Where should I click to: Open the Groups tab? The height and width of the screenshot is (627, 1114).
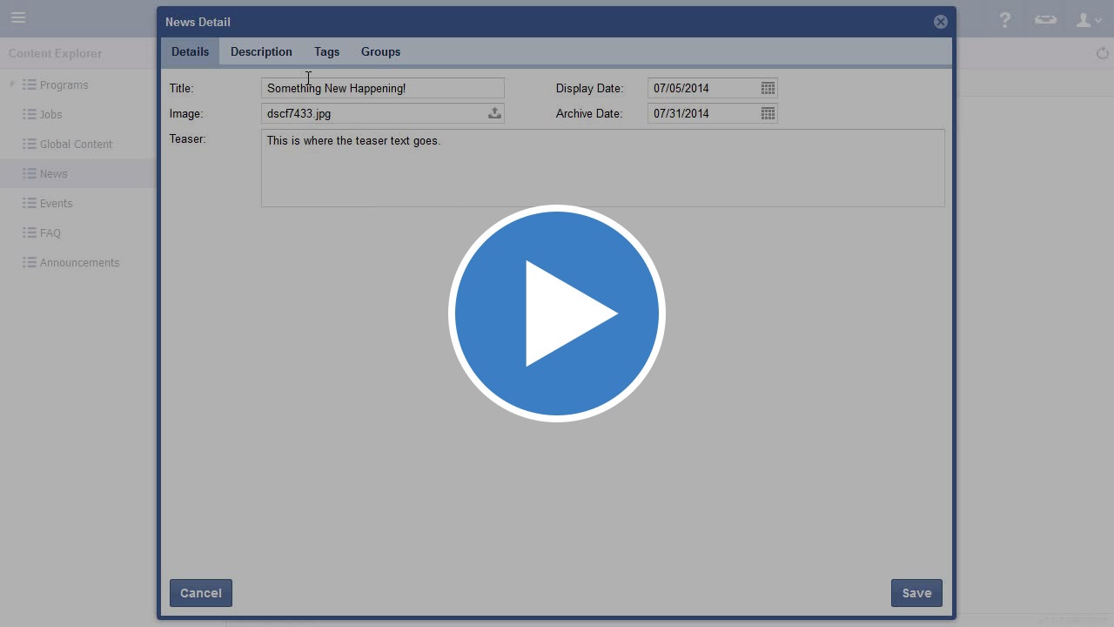[380, 51]
